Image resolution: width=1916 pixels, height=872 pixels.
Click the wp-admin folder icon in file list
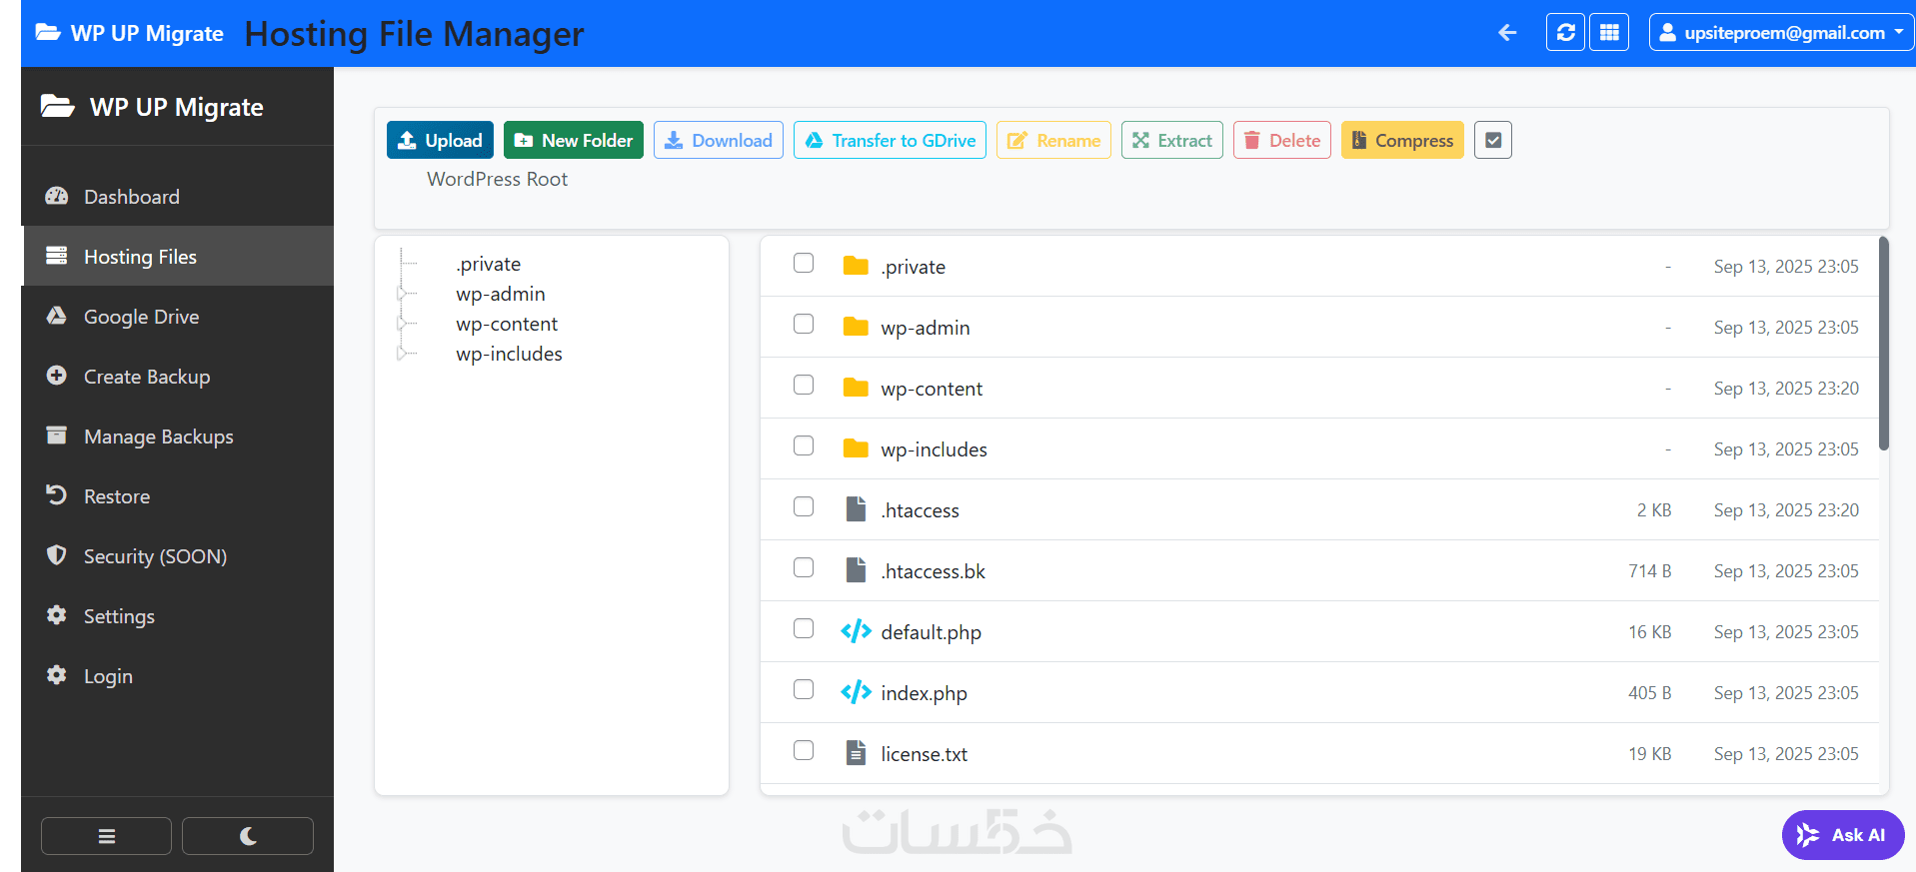click(856, 326)
